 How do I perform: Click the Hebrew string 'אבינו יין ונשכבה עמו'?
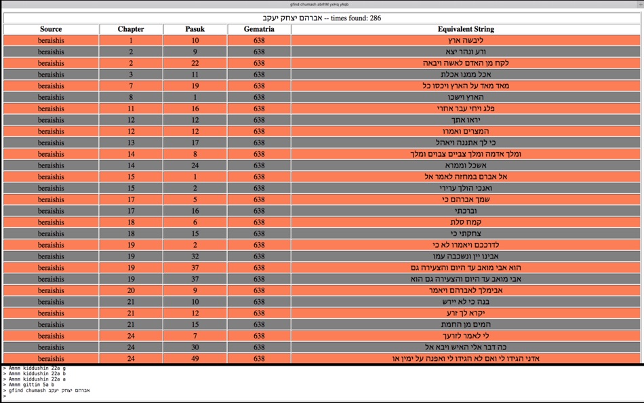[466, 256]
